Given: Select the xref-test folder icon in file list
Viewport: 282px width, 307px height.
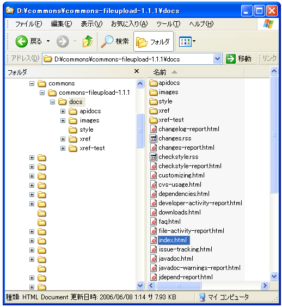Looking at the screenshot, I should (x=153, y=120).
